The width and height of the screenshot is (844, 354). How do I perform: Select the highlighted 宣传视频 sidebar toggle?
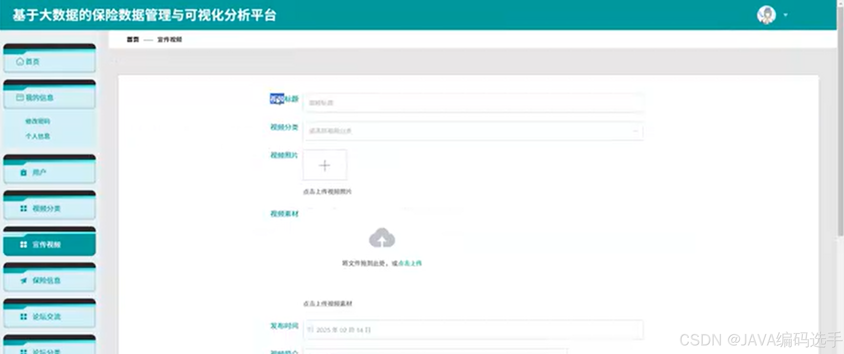pyautogui.click(x=49, y=244)
